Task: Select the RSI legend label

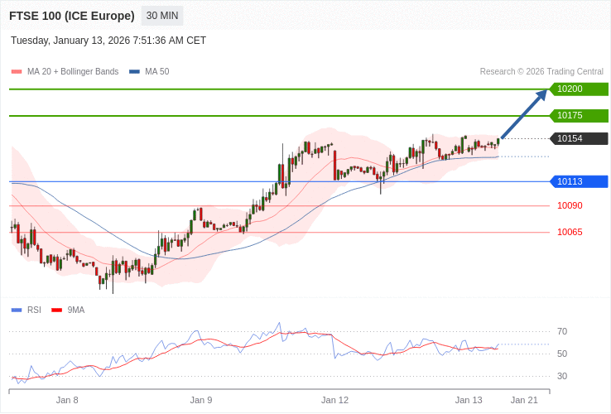Action: (x=34, y=310)
